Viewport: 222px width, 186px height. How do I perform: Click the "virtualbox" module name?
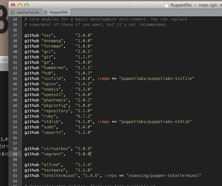point(56,149)
